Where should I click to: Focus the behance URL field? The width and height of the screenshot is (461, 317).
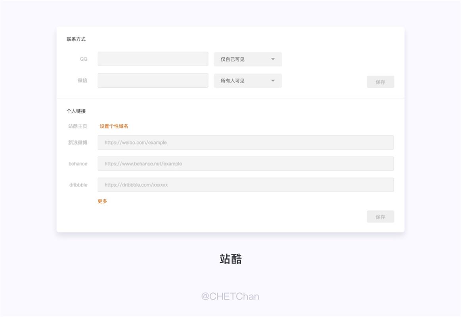(246, 164)
